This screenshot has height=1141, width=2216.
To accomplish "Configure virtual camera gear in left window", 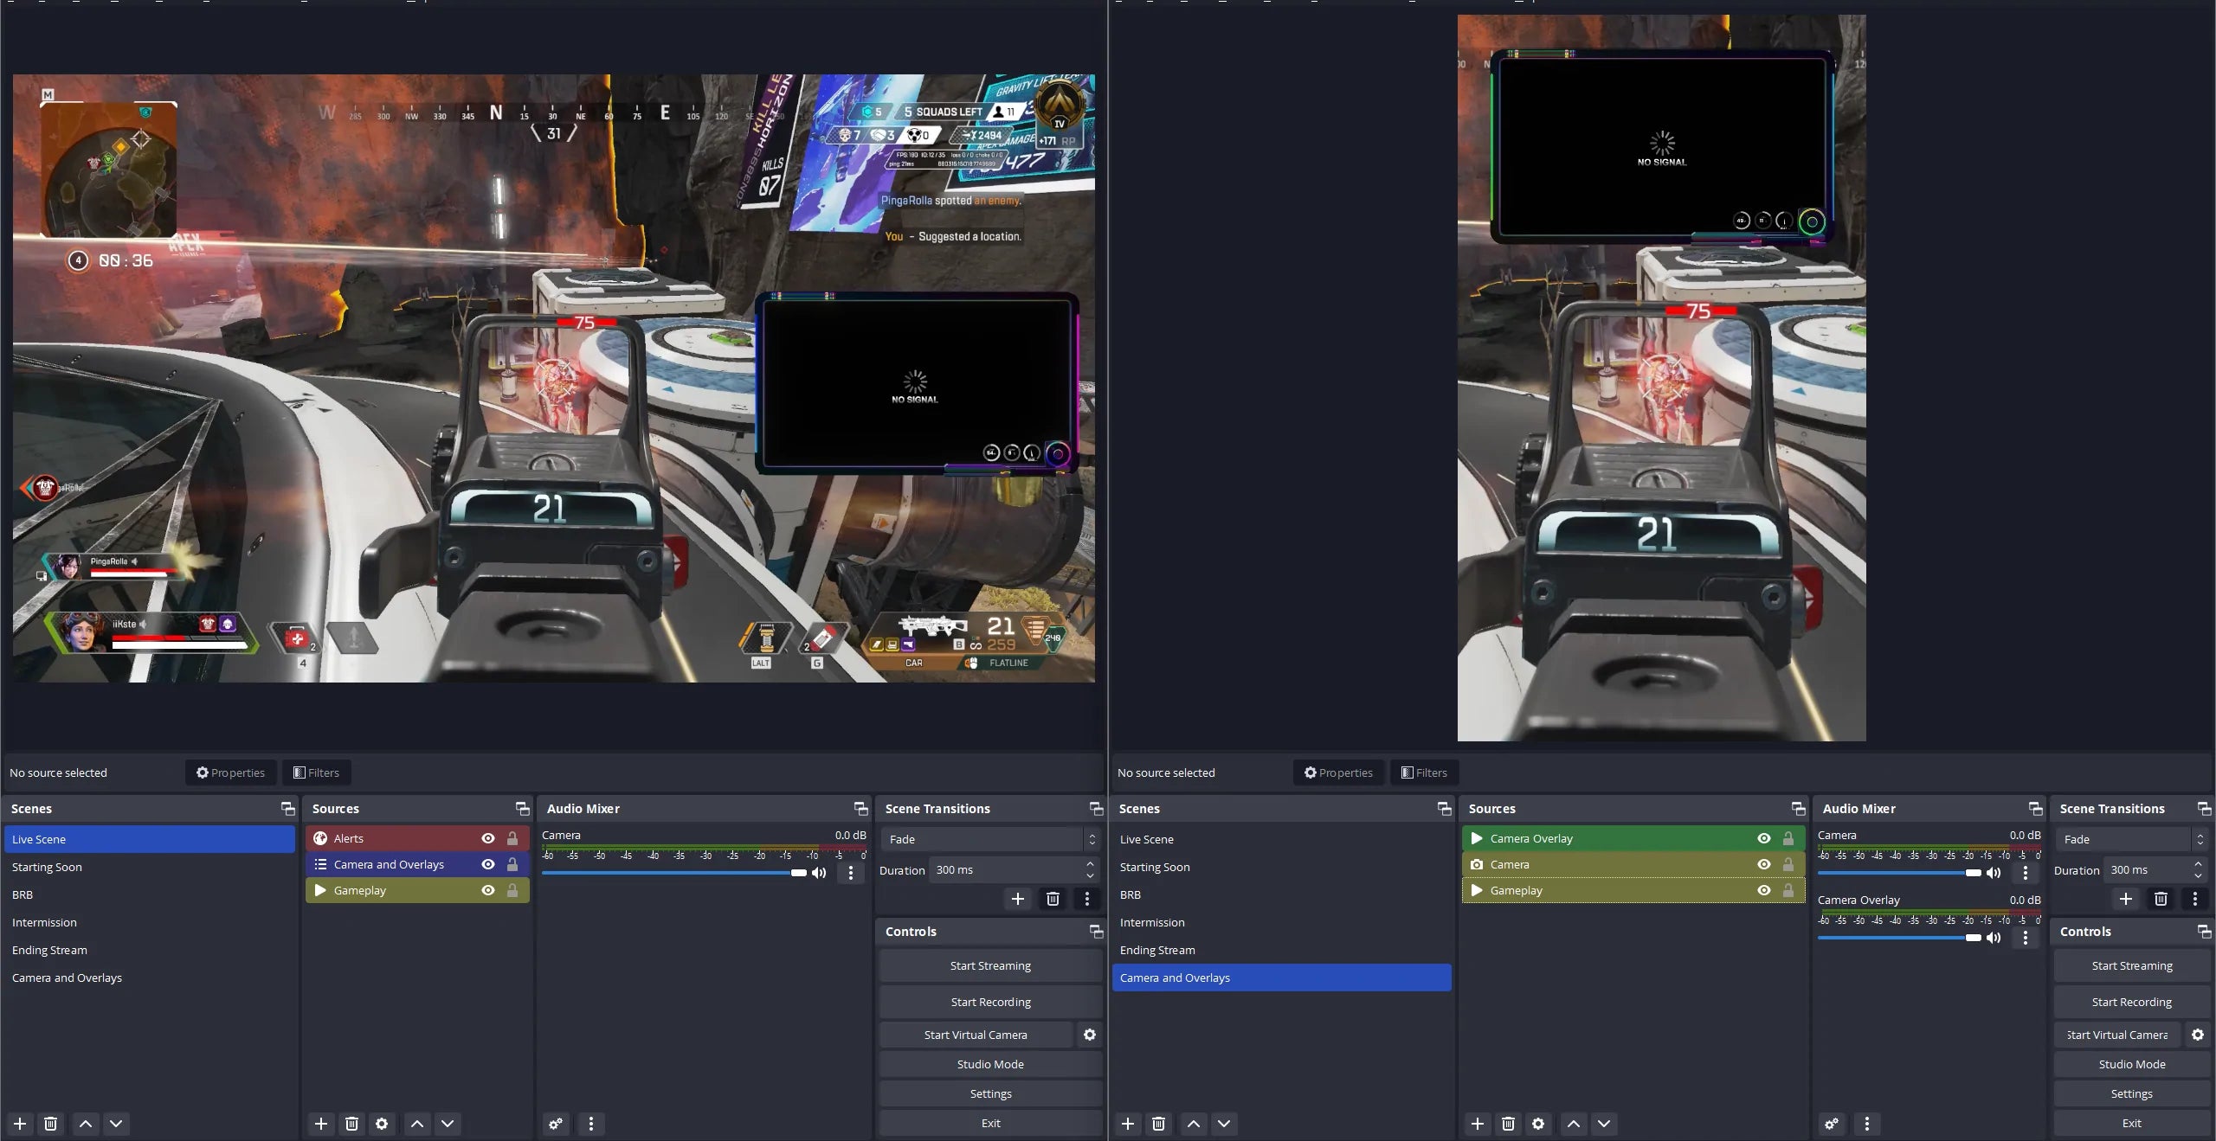I will pyautogui.click(x=1090, y=1035).
